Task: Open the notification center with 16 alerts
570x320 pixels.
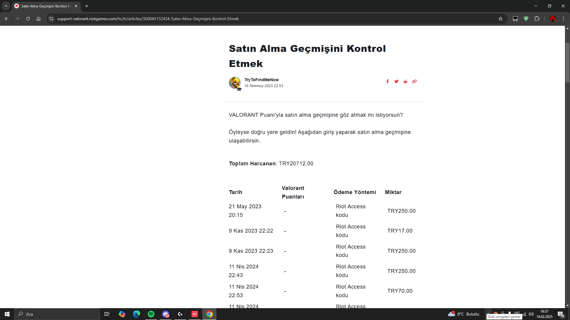Action: click(x=561, y=314)
